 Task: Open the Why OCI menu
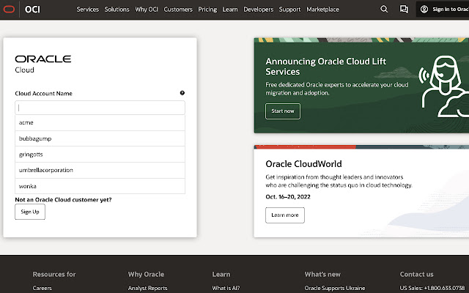147,10
